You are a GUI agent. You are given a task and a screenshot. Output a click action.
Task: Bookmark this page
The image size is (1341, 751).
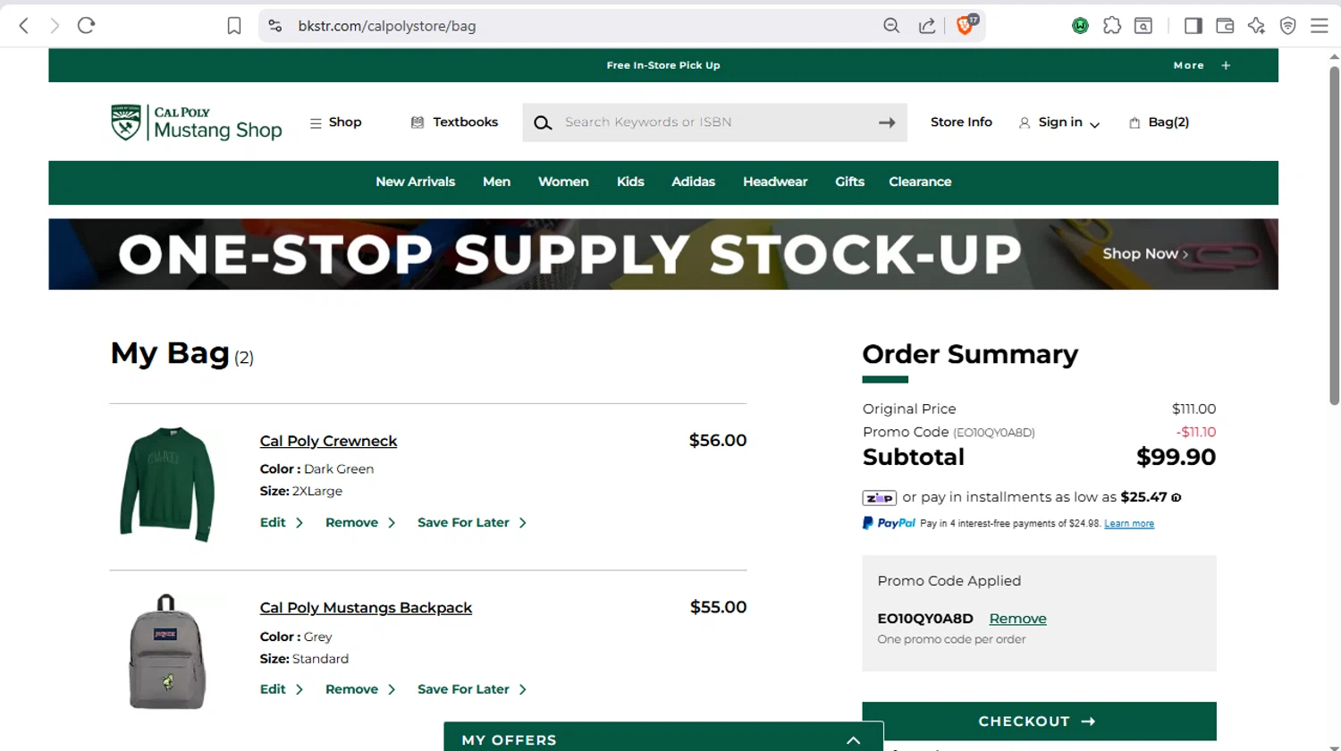pos(234,26)
